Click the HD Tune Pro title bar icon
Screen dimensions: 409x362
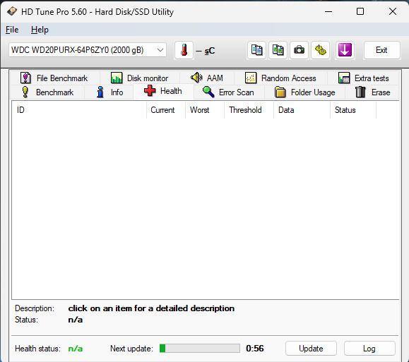click(12, 11)
